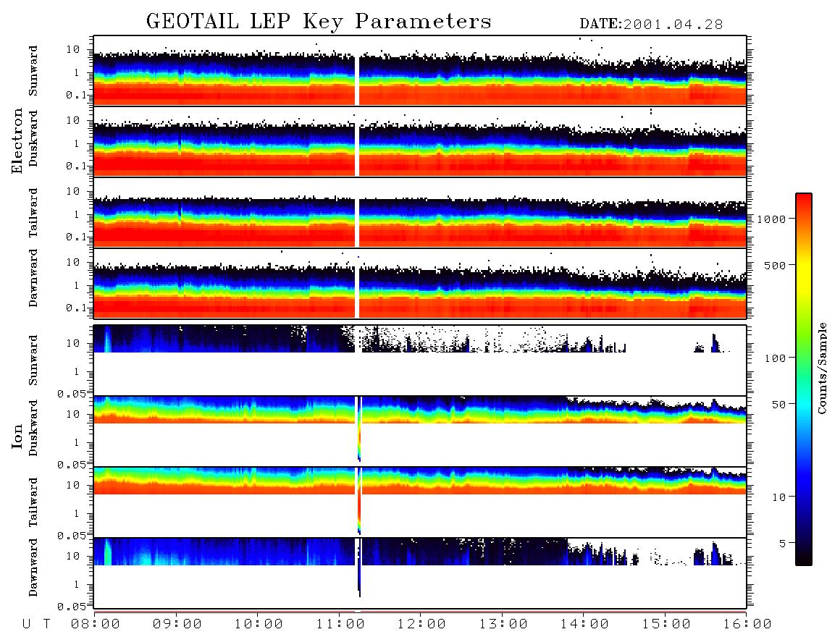Click the 500 color scale tick label
The image size is (827, 637).
click(x=775, y=265)
